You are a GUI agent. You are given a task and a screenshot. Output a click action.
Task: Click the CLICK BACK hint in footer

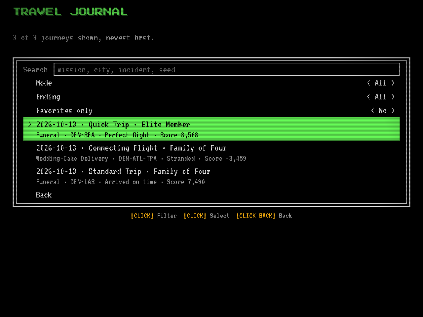(264, 216)
